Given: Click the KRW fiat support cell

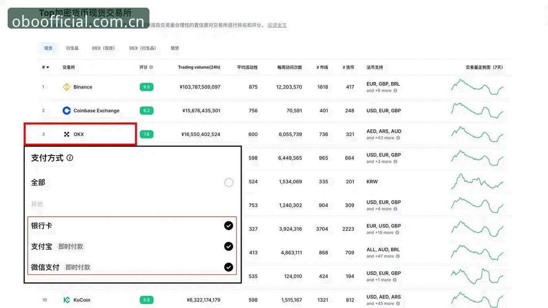Looking at the screenshot, I should click(x=372, y=182).
